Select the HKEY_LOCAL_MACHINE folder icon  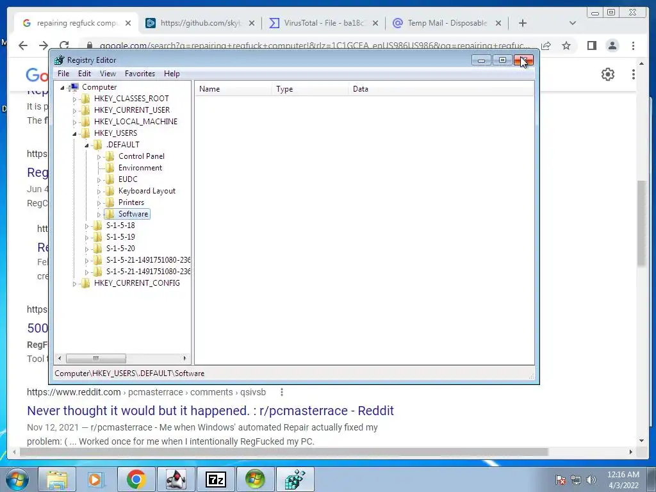pos(85,121)
